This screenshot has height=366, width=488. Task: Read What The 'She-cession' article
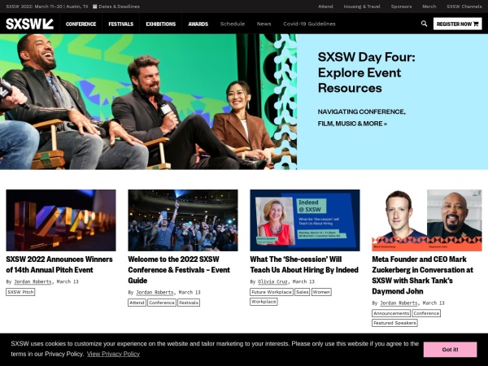coord(304,264)
